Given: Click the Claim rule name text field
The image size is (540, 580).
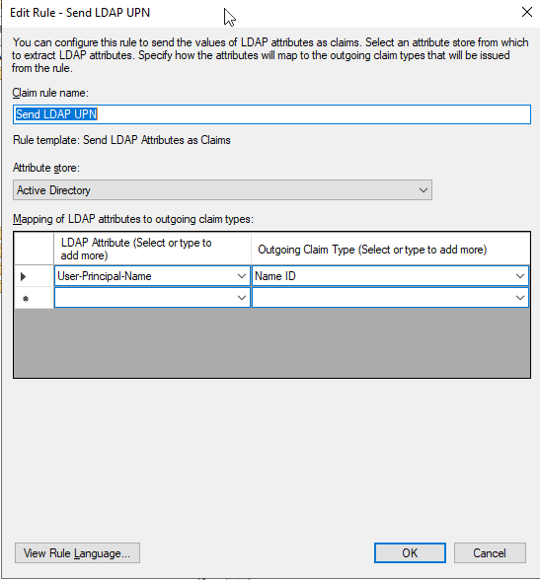Looking at the screenshot, I should coord(271,114).
